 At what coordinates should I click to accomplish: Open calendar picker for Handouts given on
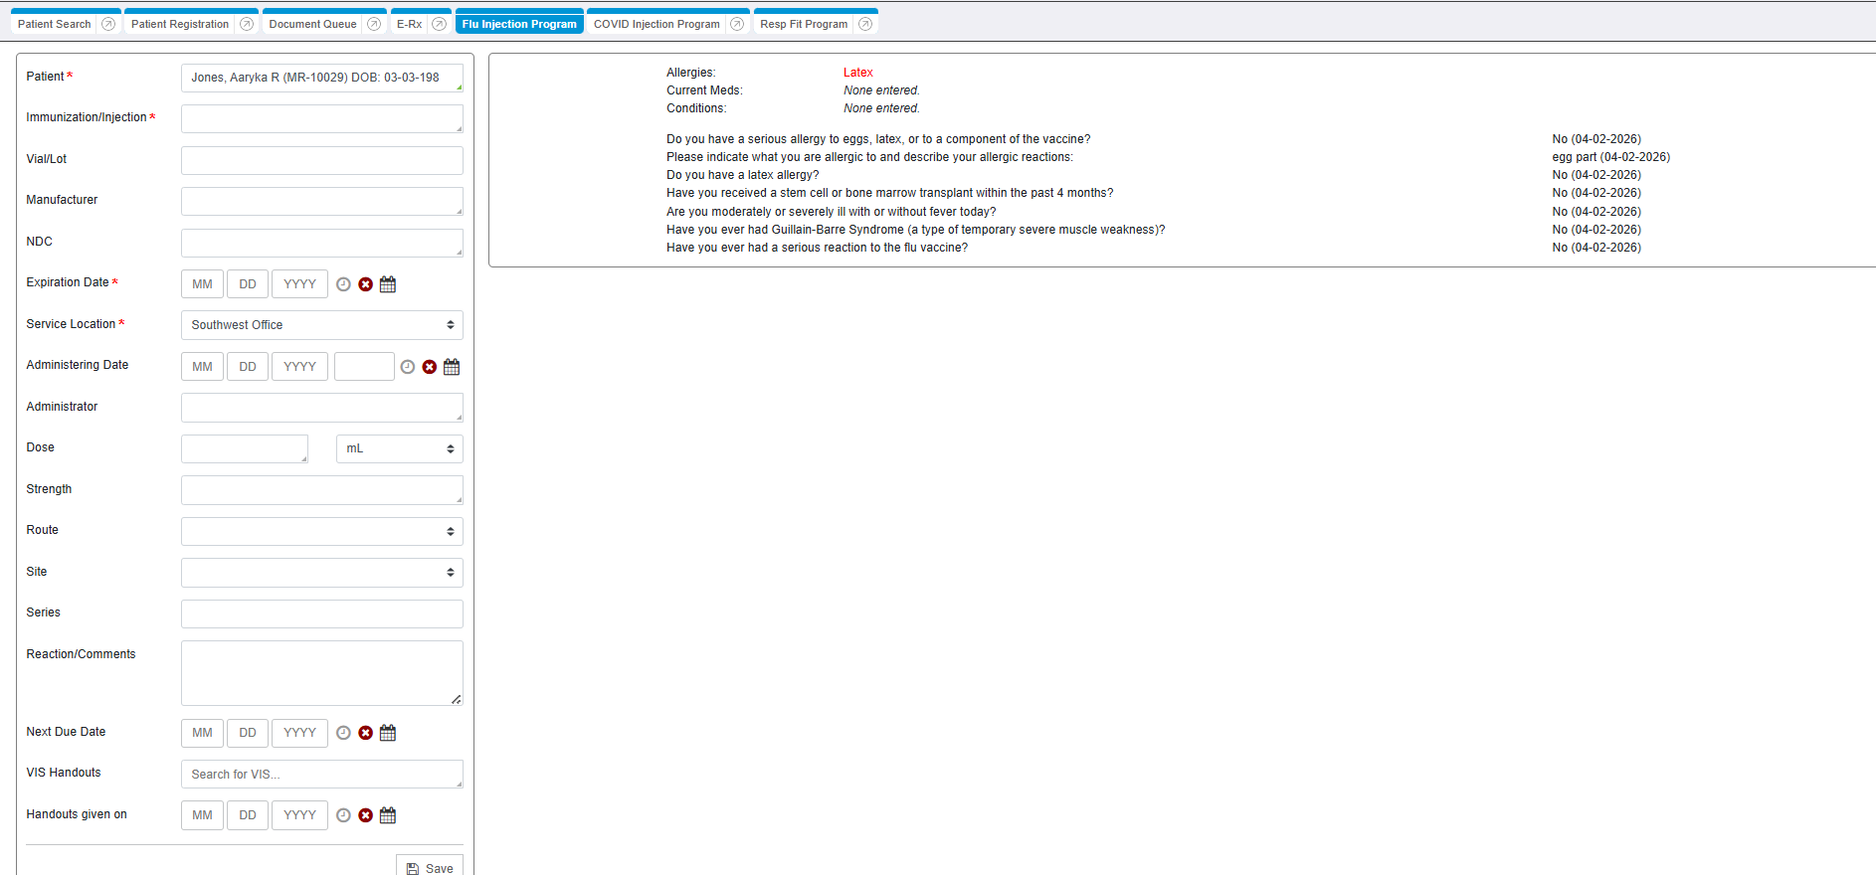388,815
